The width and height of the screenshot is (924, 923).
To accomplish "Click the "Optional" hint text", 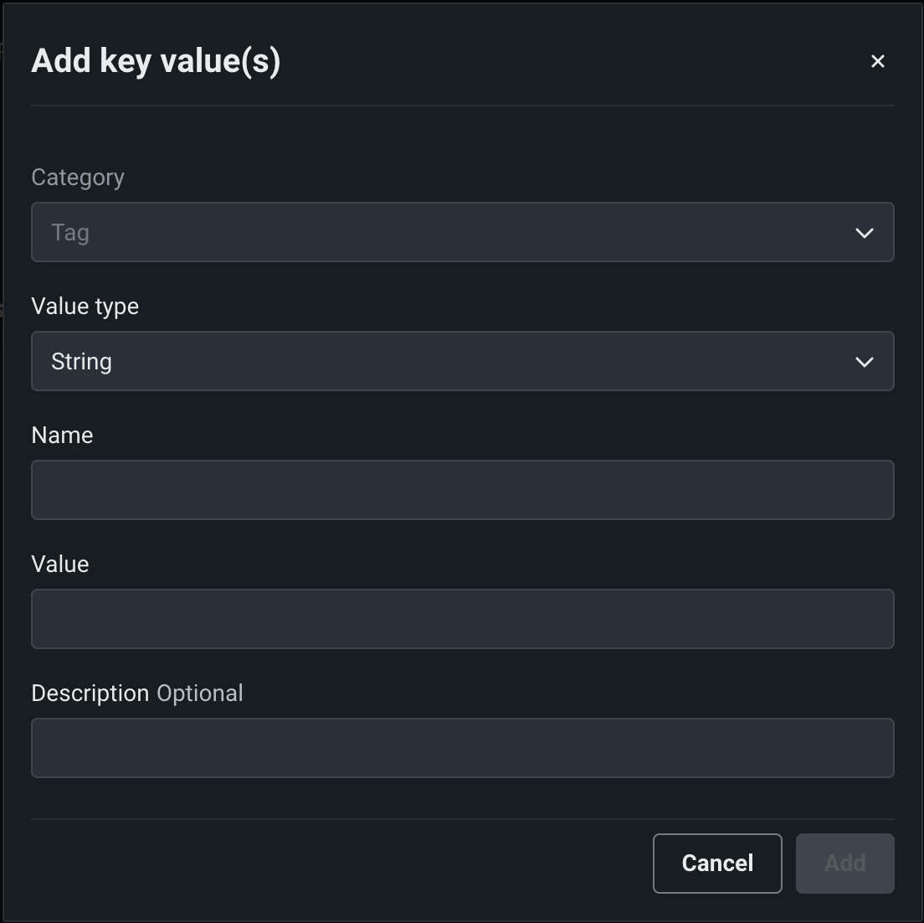I will (x=200, y=694).
